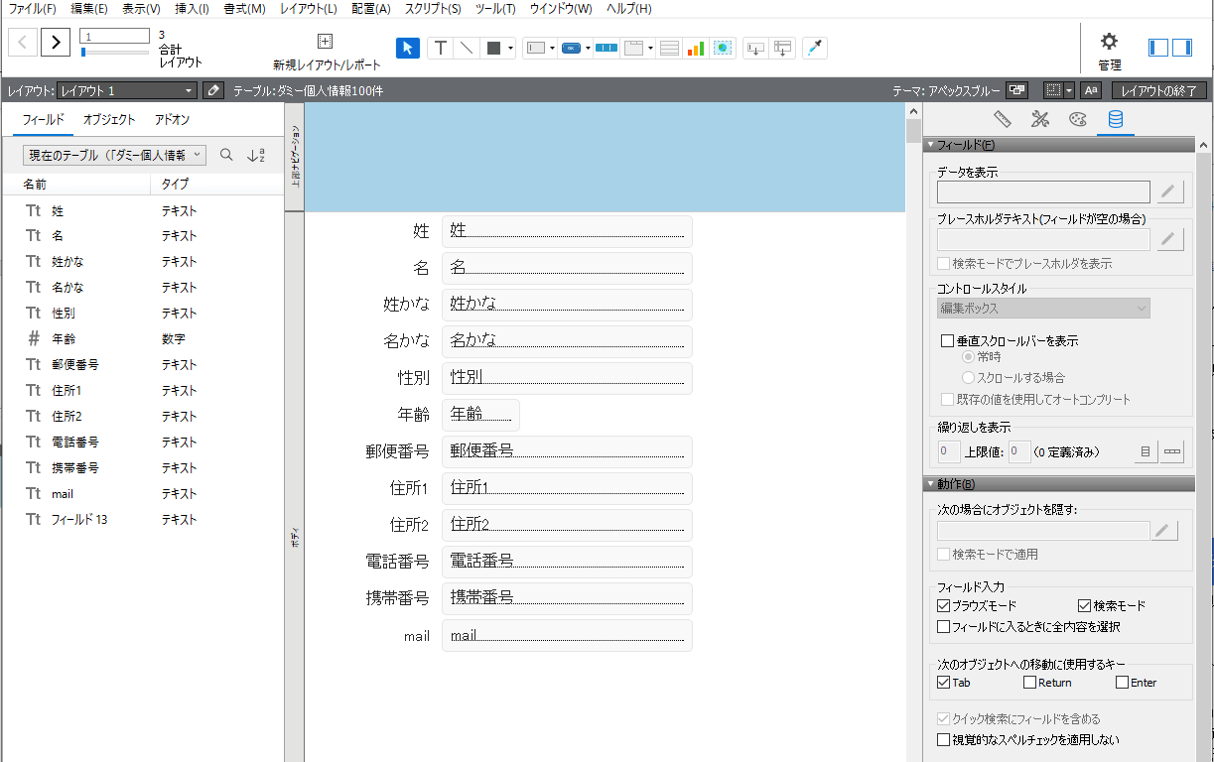Click the change theme icon

[x=1016, y=90]
